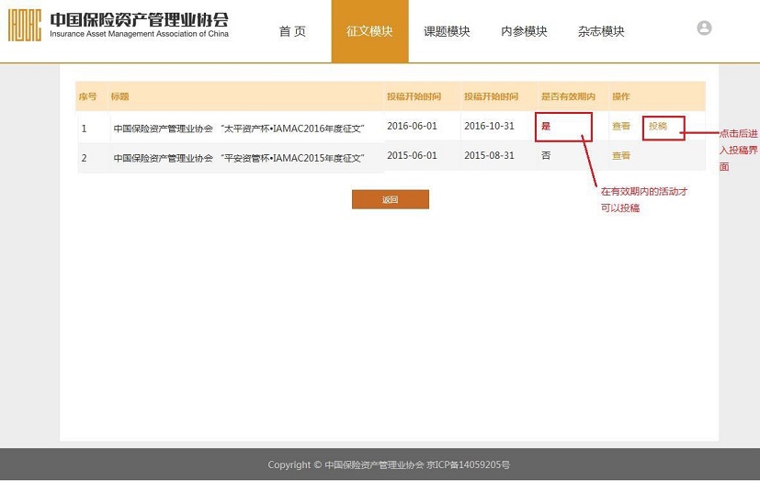This screenshot has width=760, height=481.
Task: Click the 操作 column header
Action: click(x=621, y=96)
